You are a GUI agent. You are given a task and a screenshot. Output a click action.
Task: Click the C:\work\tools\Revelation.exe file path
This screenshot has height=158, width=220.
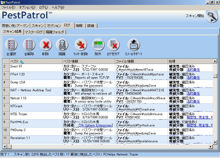point(137,141)
